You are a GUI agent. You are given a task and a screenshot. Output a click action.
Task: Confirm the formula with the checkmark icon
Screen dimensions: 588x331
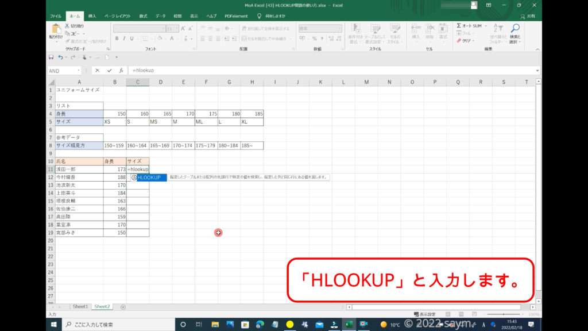click(x=109, y=71)
